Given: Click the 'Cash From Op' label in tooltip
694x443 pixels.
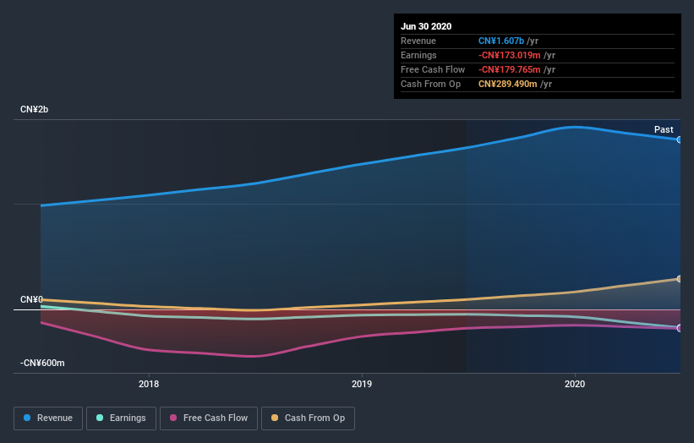Looking at the screenshot, I should [x=430, y=84].
